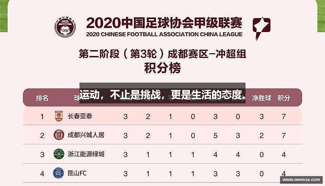
Task: Click the 浙江能源绿城 green team crest
Action: (59, 154)
